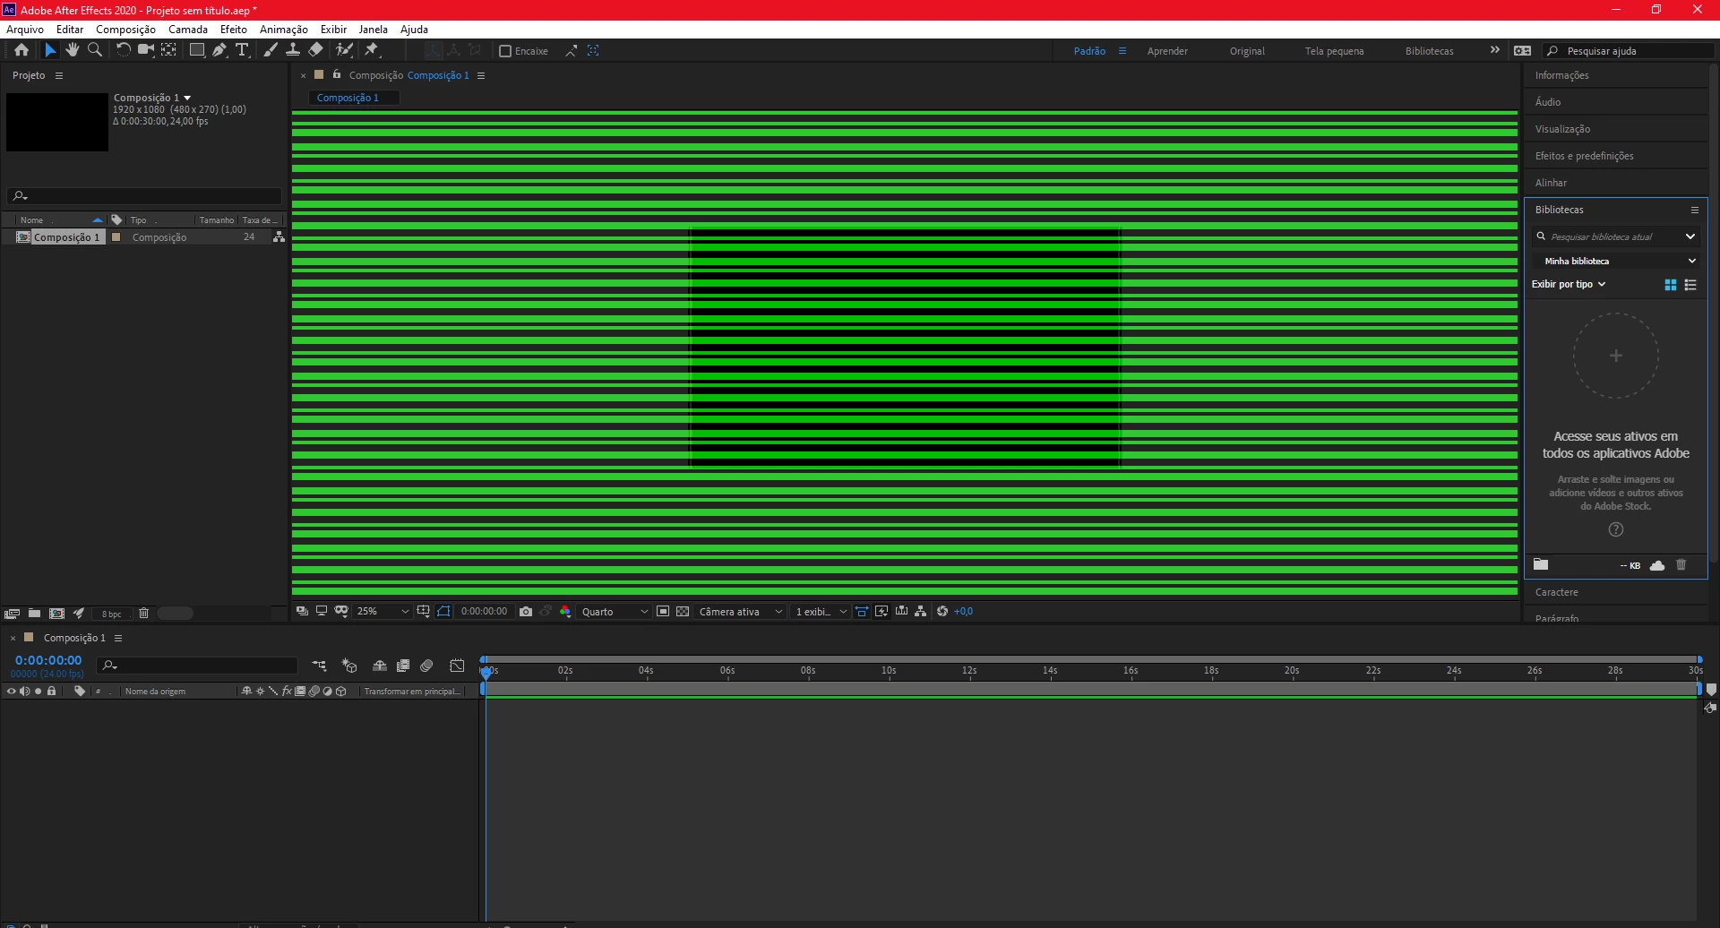Toggle motion blur for the timeline
Screen dimensions: 1720x928
427,666
